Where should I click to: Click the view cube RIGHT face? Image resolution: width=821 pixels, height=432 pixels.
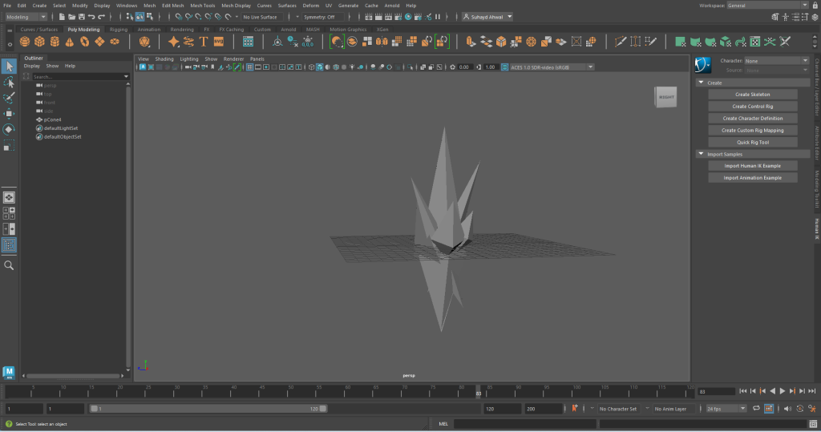point(666,98)
